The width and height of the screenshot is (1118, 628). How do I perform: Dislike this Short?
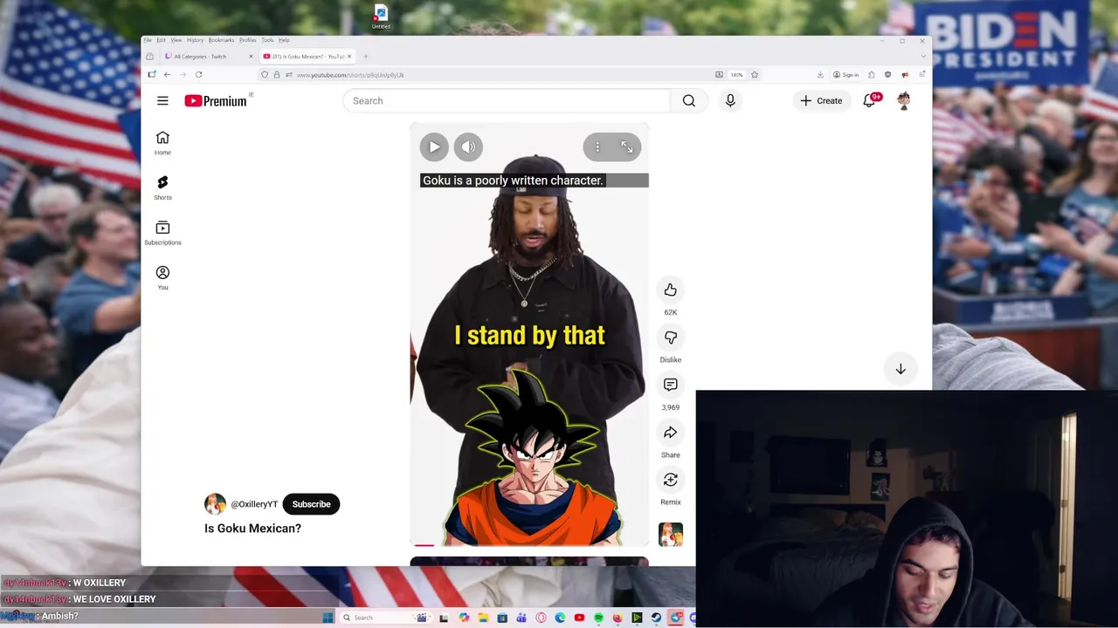(671, 338)
